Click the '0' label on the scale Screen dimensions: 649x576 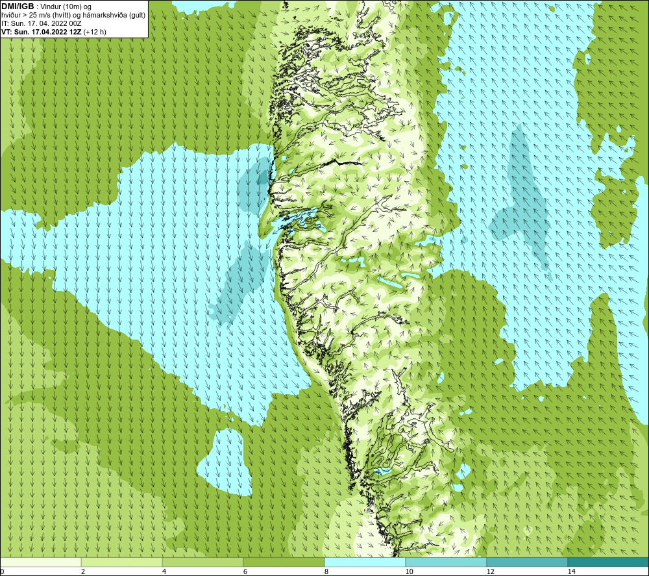coord(3,571)
